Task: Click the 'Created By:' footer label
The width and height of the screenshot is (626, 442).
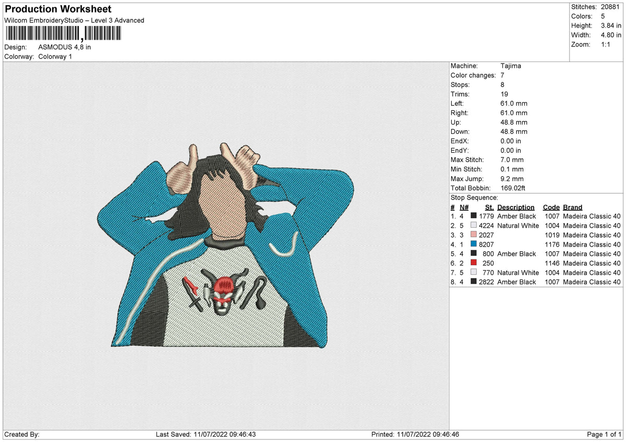Action: 22,435
